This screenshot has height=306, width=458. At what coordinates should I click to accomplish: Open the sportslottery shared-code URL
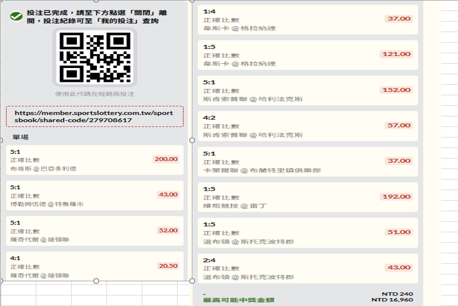[x=94, y=116]
